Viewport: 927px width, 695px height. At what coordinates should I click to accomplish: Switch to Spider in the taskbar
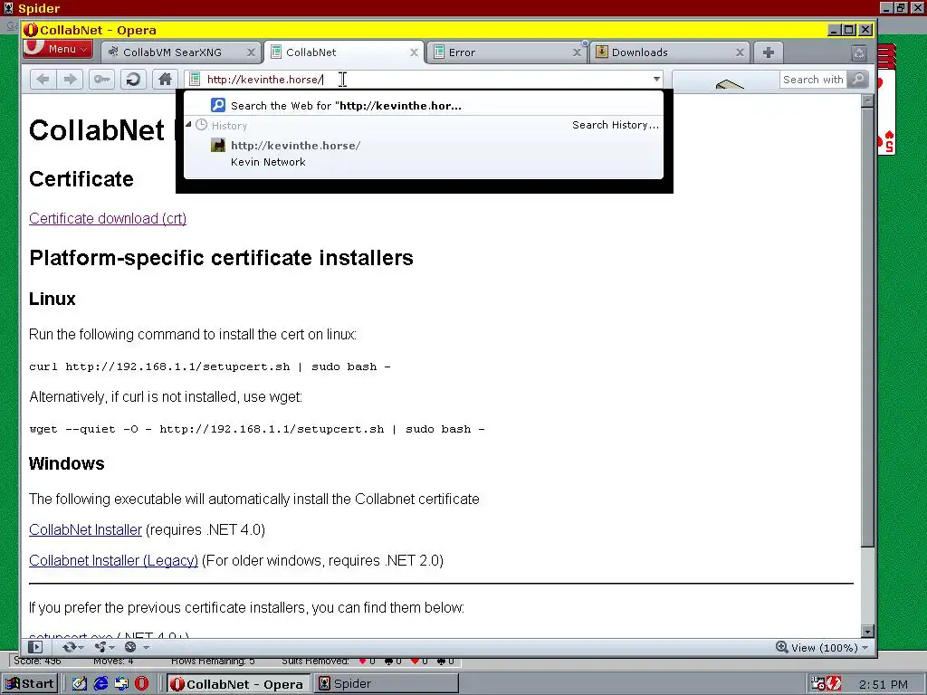pos(386,684)
